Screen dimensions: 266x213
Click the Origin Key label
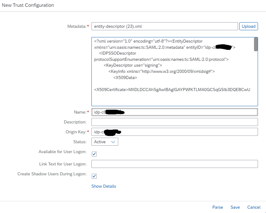click(76, 132)
